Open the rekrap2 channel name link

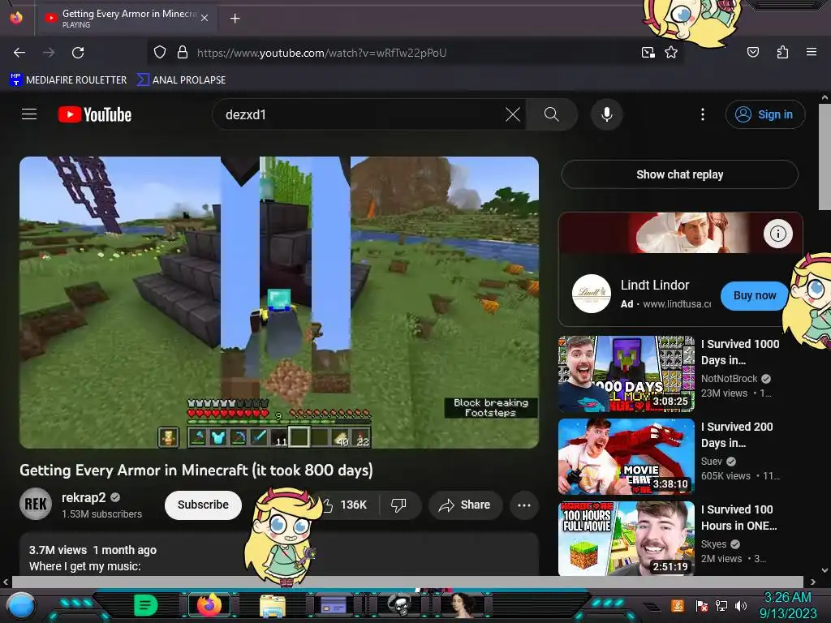click(x=84, y=497)
